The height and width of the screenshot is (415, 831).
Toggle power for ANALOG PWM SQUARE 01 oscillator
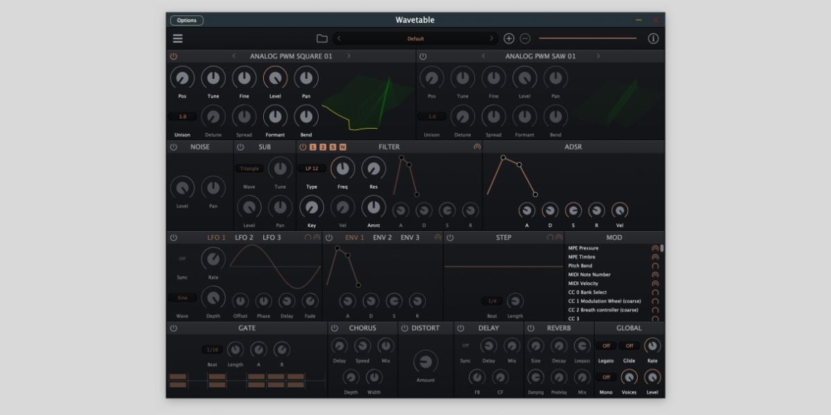tap(173, 56)
